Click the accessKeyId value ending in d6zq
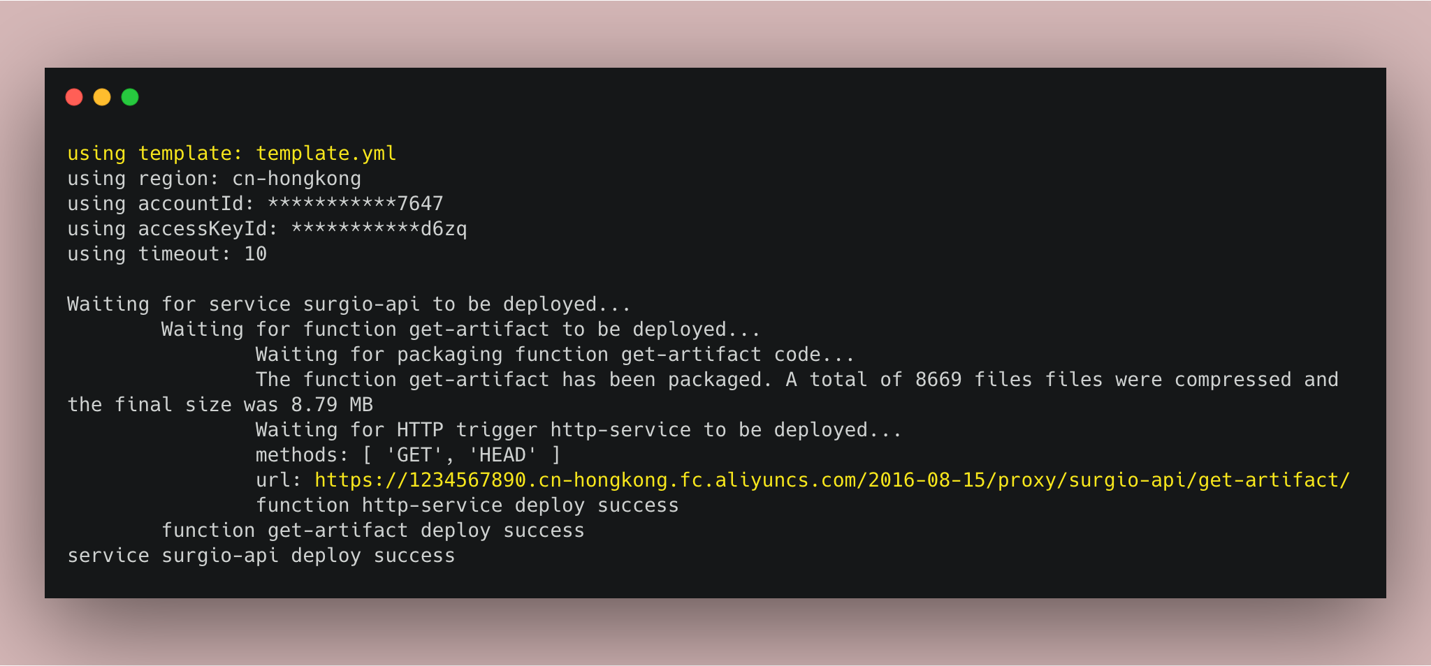 click(379, 229)
